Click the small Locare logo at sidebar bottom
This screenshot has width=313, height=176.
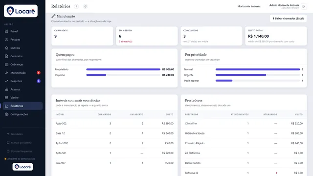click(23, 167)
